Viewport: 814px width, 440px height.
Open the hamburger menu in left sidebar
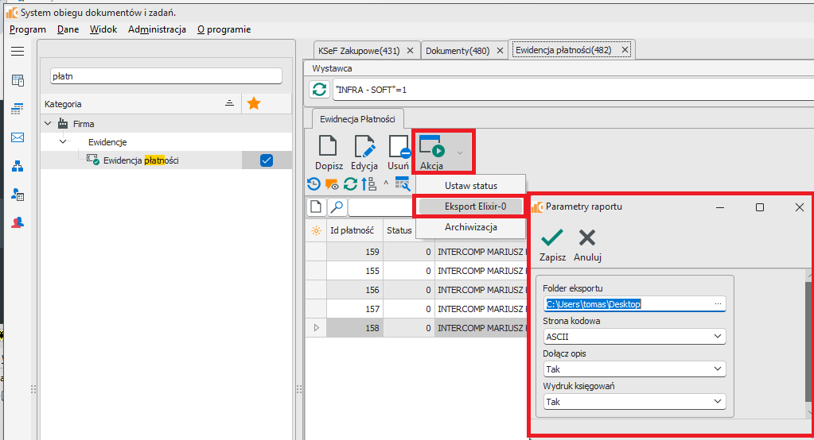click(x=18, y=51)
